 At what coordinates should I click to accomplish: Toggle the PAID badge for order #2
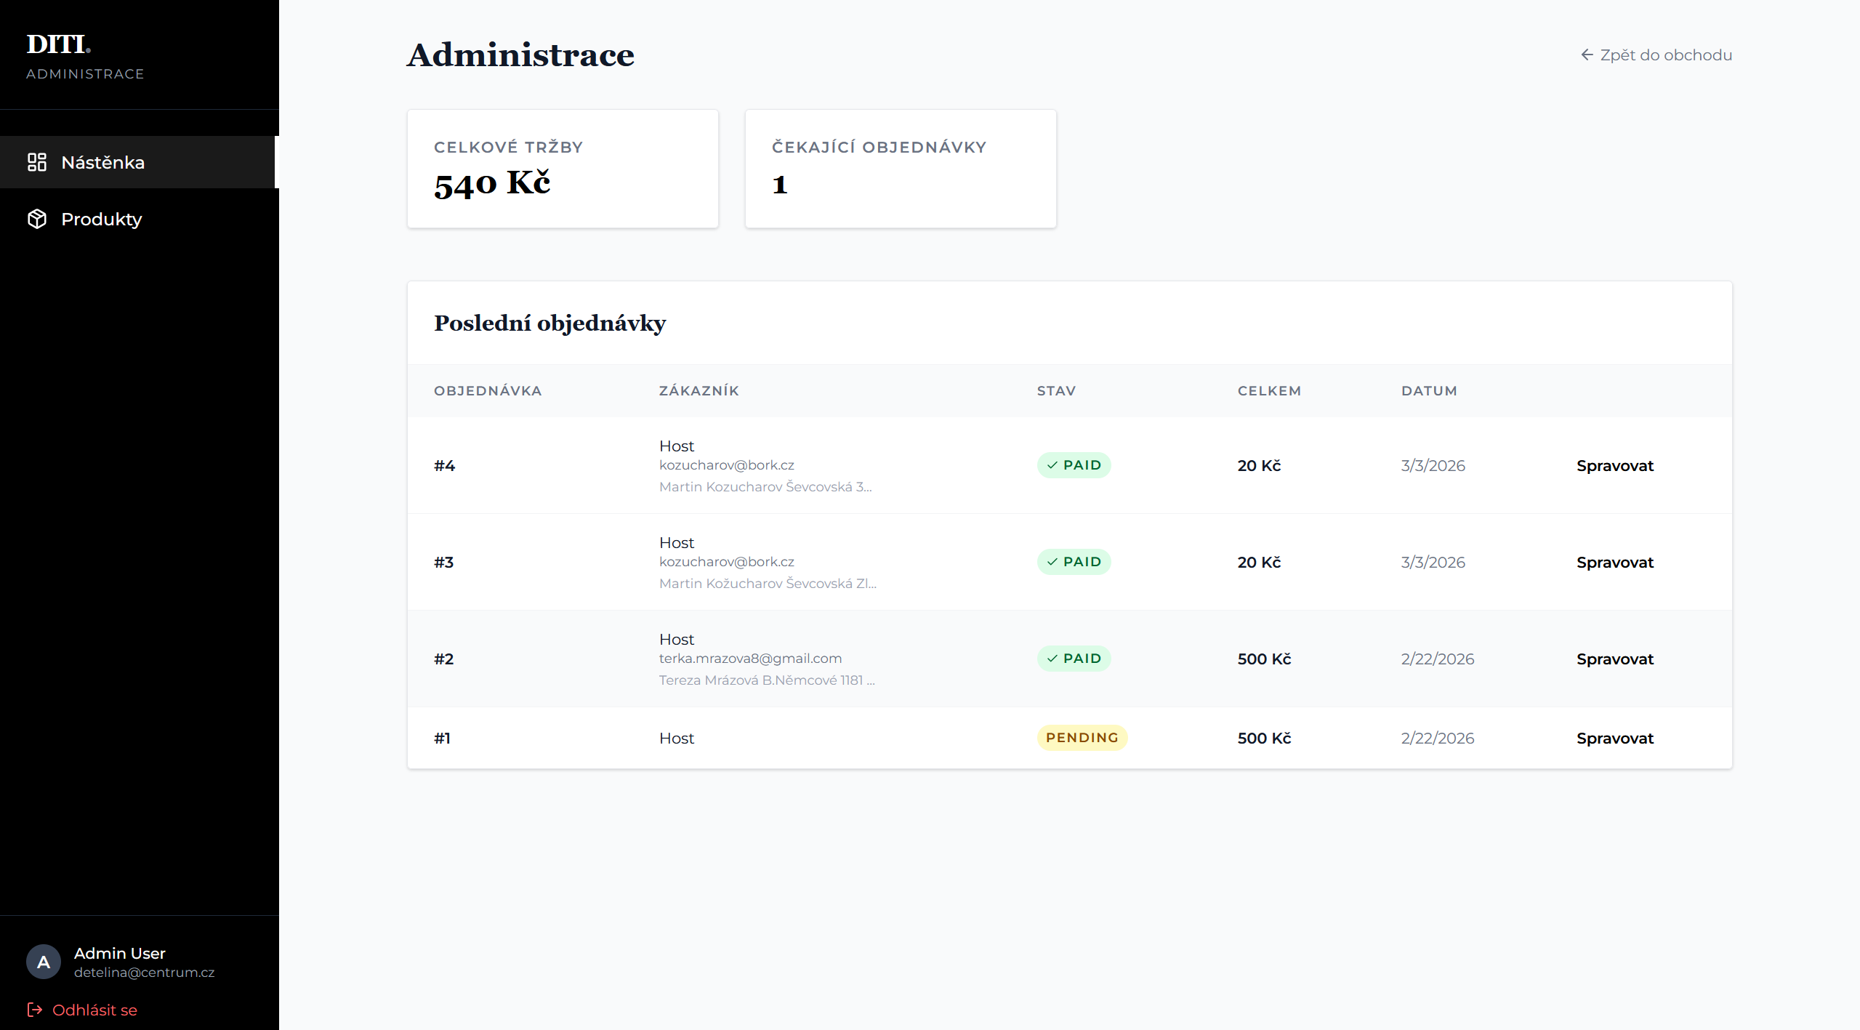(x=1074, y=658)
